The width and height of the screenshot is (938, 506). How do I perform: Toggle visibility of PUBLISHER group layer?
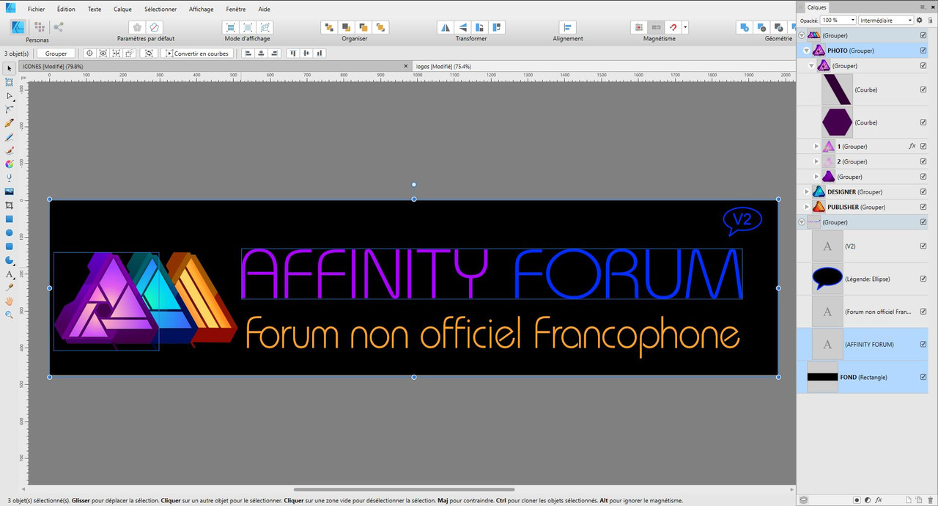tap(923, 207)
